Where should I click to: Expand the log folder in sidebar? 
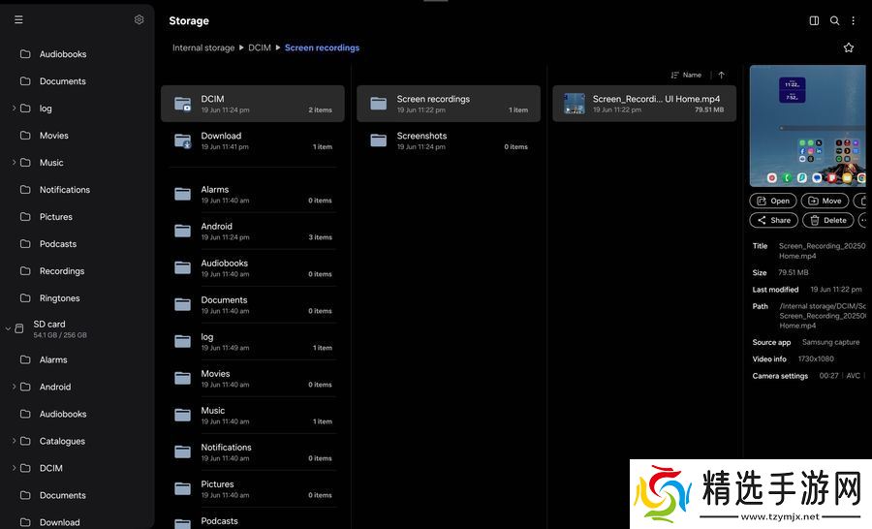pos(14,109)
